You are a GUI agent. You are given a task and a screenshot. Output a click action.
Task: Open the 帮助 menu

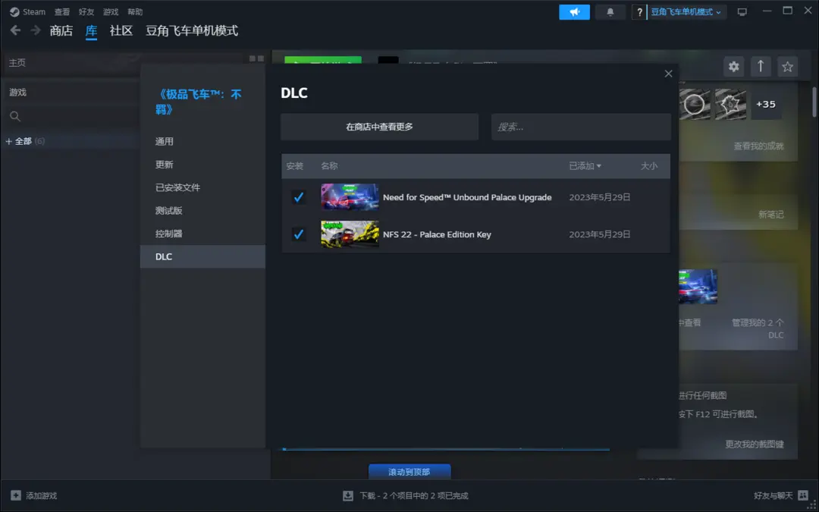click(135, 11)
